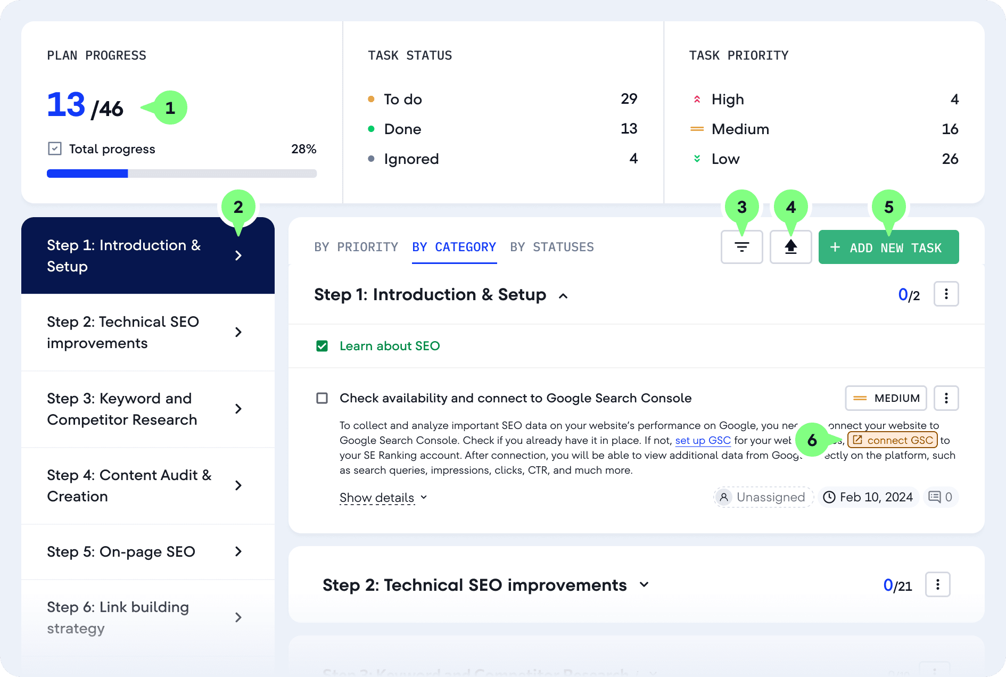
Task: Click the Unassigned assignee button
Action: (763, 497)
